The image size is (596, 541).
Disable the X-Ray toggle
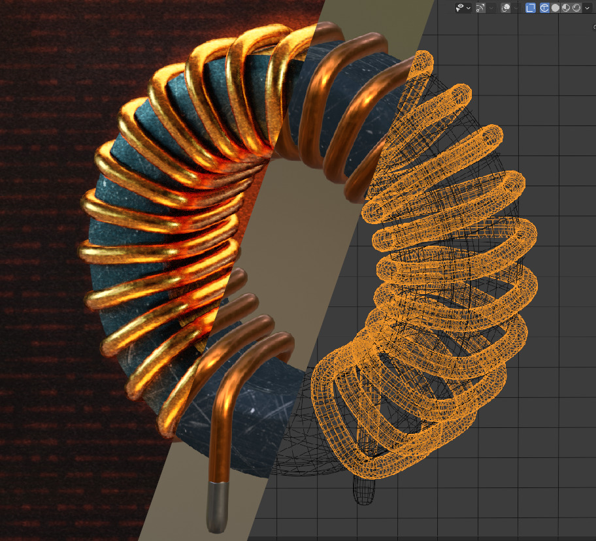click(531, 8)
